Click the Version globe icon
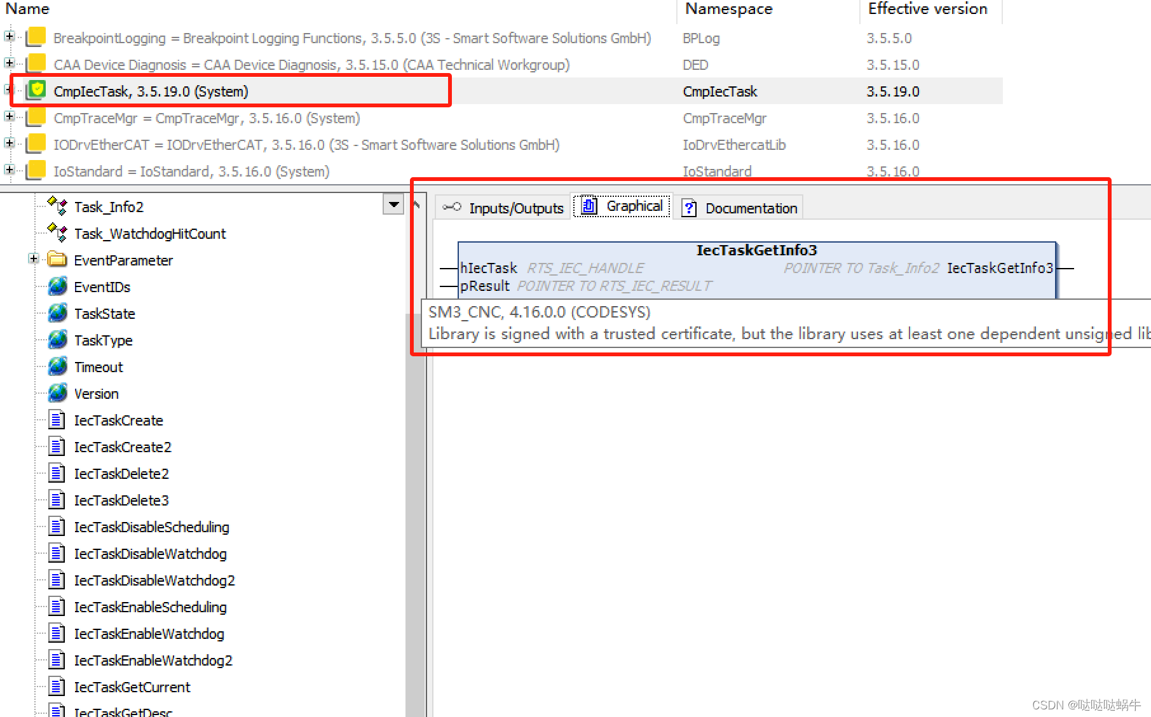This screenshot has width=1151, height=717. coord(57,393)
